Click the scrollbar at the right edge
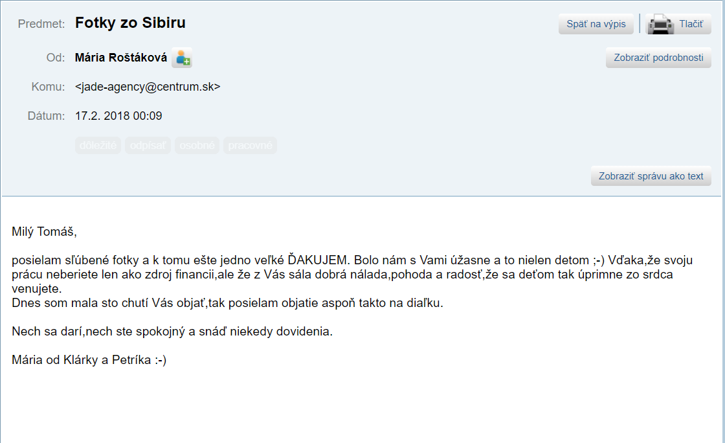725x443 pixels. point(721,221)
